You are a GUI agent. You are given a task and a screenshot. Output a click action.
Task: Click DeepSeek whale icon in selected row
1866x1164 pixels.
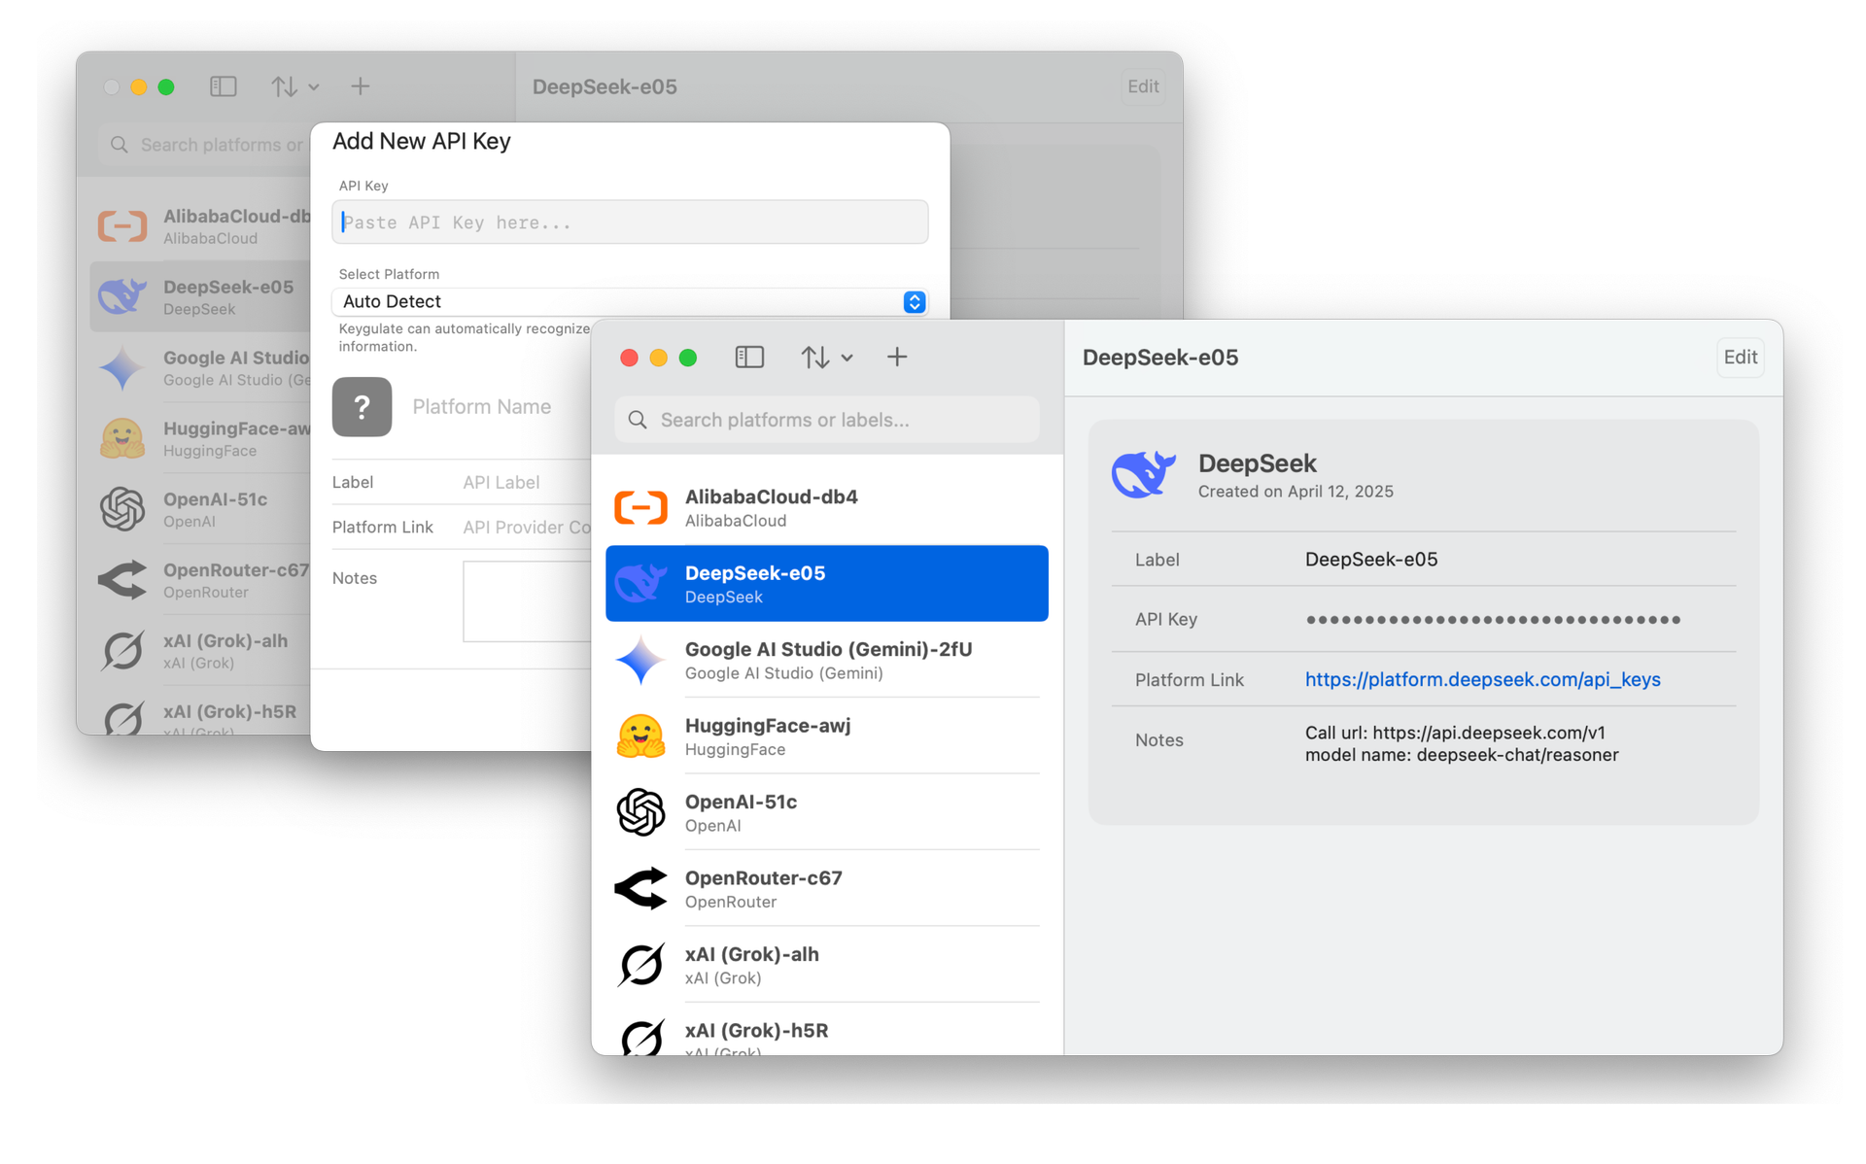click(640, 583)
